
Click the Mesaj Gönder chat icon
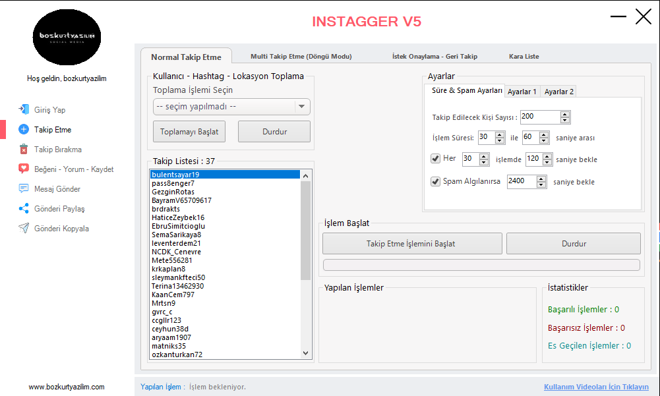click(x=24, y=188)
